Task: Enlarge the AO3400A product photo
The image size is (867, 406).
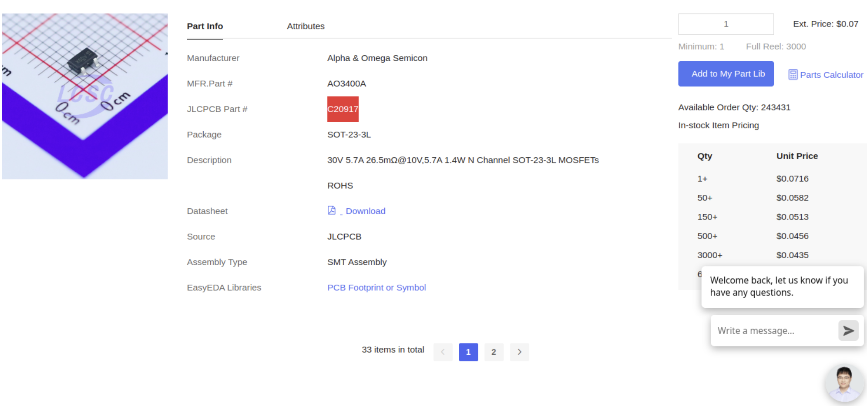Action: [x=85, y=96]
